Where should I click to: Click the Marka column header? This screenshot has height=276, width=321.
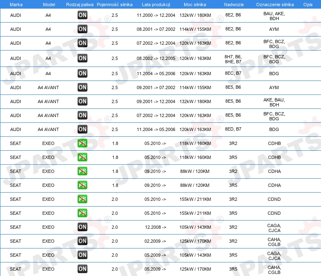pyautogui.click(x=16, y=5)
